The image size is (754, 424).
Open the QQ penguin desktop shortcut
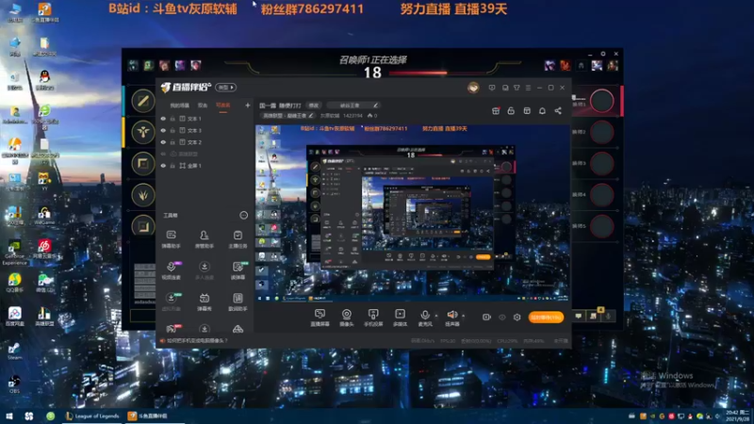point(44,80)
